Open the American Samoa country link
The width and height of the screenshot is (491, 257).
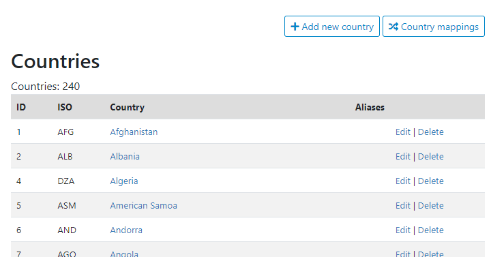[x=143, y=206]
